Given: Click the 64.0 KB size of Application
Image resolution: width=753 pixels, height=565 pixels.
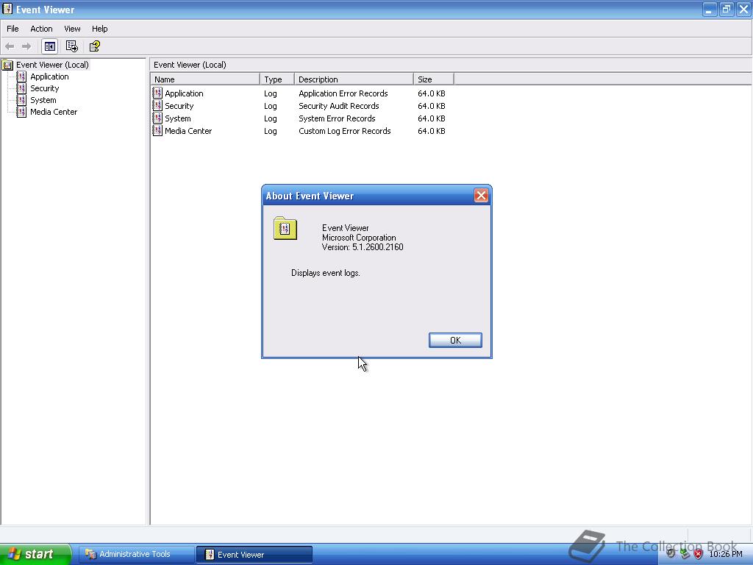Looking at the screenshot, I should coord(431,93).
